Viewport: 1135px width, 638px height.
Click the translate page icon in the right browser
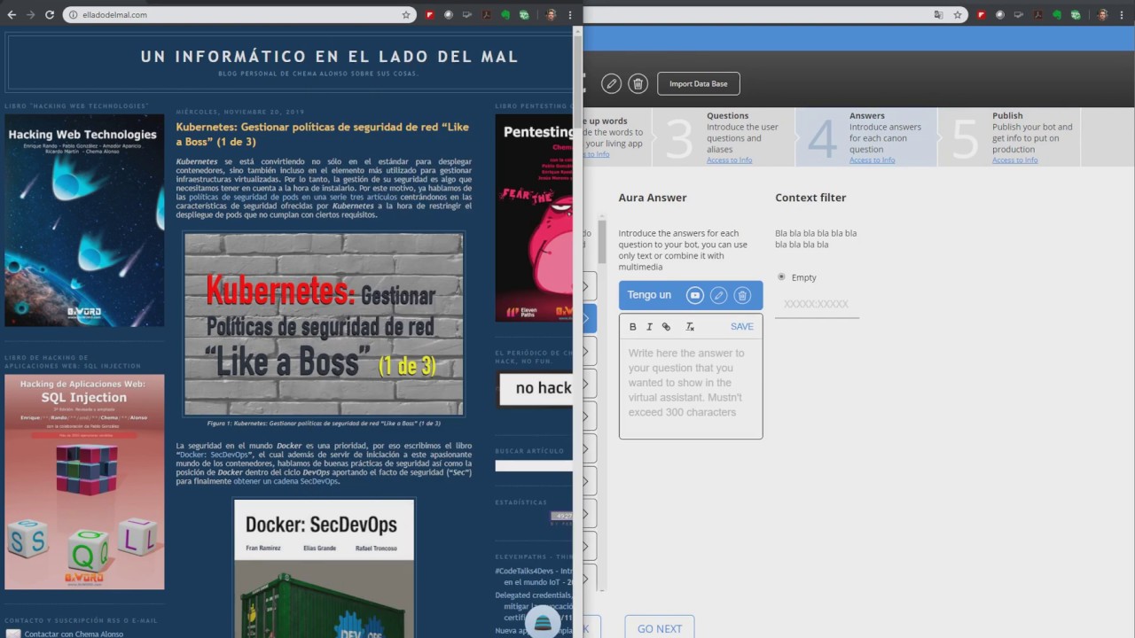tap(939, 15)
